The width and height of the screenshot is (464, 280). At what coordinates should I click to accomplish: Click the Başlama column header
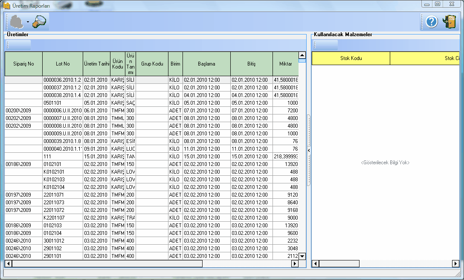point(206,64)
